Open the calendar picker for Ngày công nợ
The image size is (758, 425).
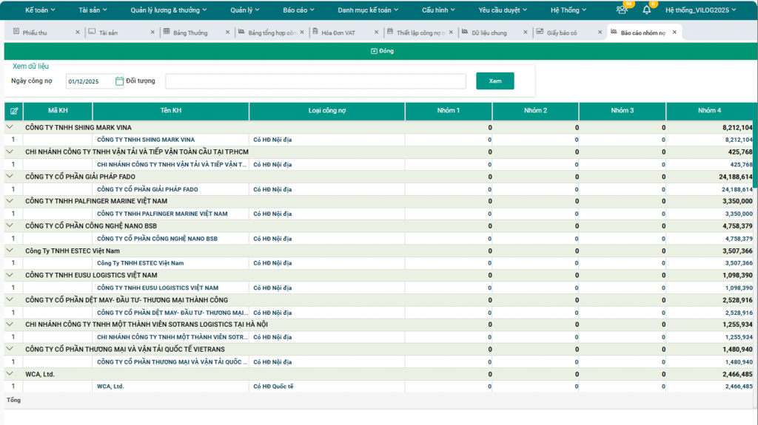pyautogui.click(x=119, y=81)
